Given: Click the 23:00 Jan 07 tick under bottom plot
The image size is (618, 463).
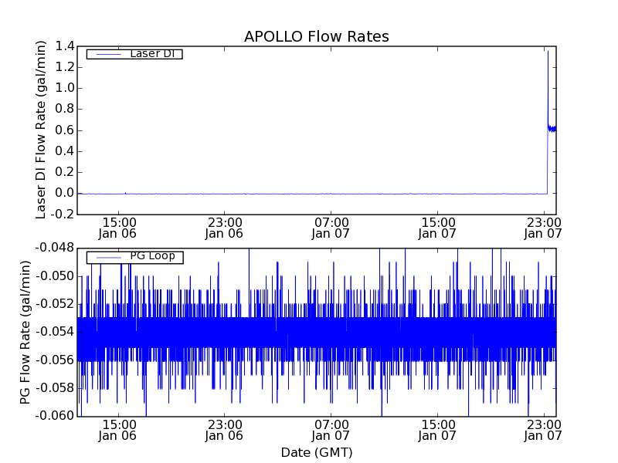Looking at the screenshot, I should click(543, 430).
